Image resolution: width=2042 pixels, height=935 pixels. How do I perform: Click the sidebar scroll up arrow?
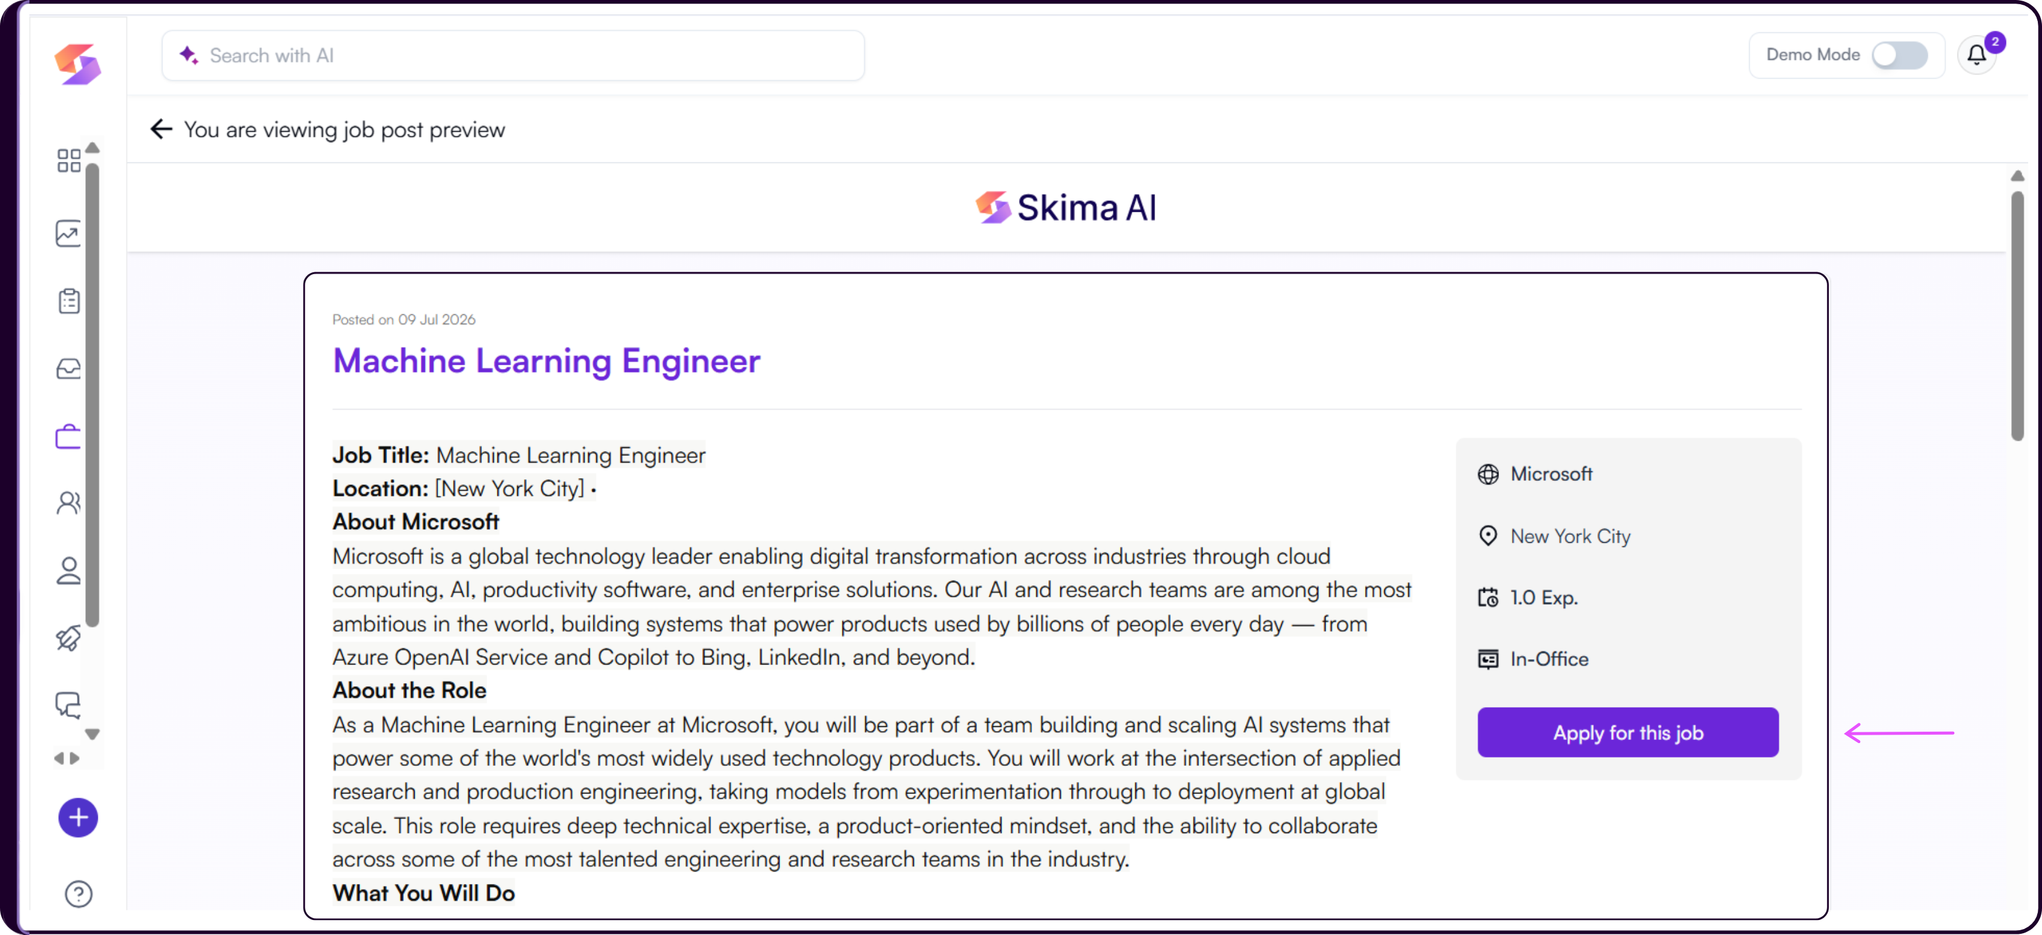pos(93,148)
